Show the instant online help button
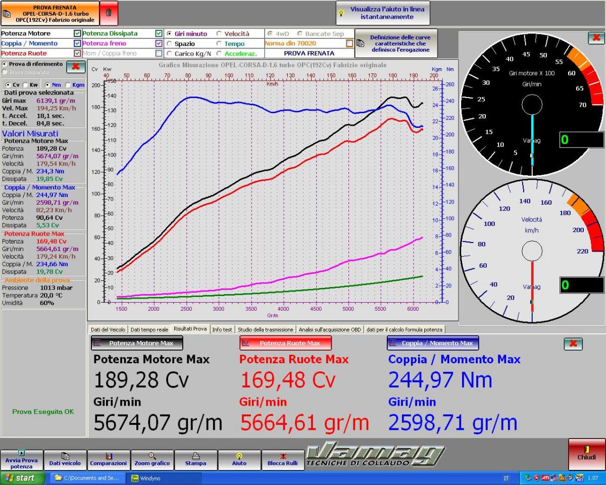The image size is (606, 485). pyautogui.click(x=383, y=13)
